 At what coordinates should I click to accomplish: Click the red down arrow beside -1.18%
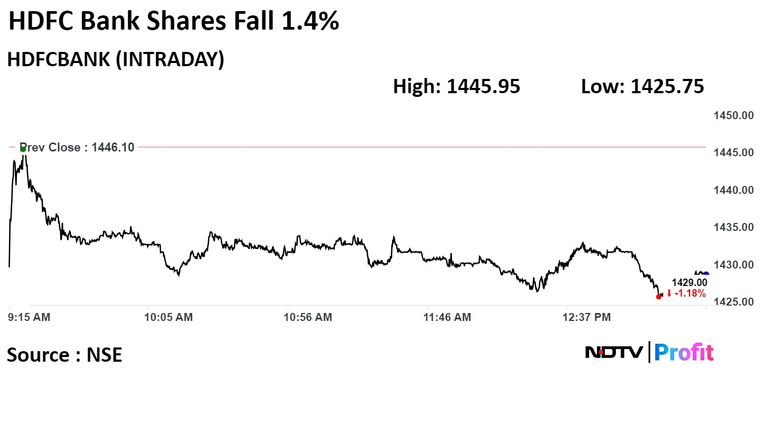pos(669,293)
